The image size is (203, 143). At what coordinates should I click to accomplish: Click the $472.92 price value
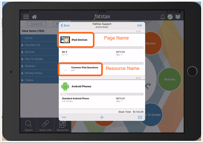click(x=120, y=52)
